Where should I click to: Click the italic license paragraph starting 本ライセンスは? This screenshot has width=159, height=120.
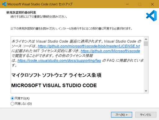tap(77, 53)
